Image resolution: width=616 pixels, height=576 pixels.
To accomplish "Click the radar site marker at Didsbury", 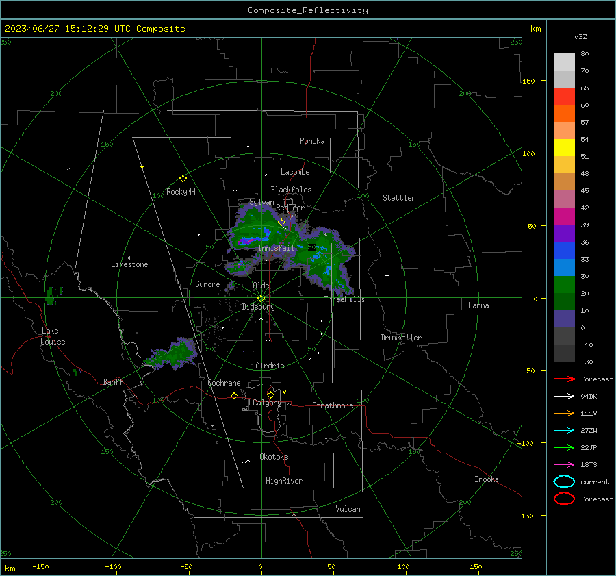I will [261, 299].
